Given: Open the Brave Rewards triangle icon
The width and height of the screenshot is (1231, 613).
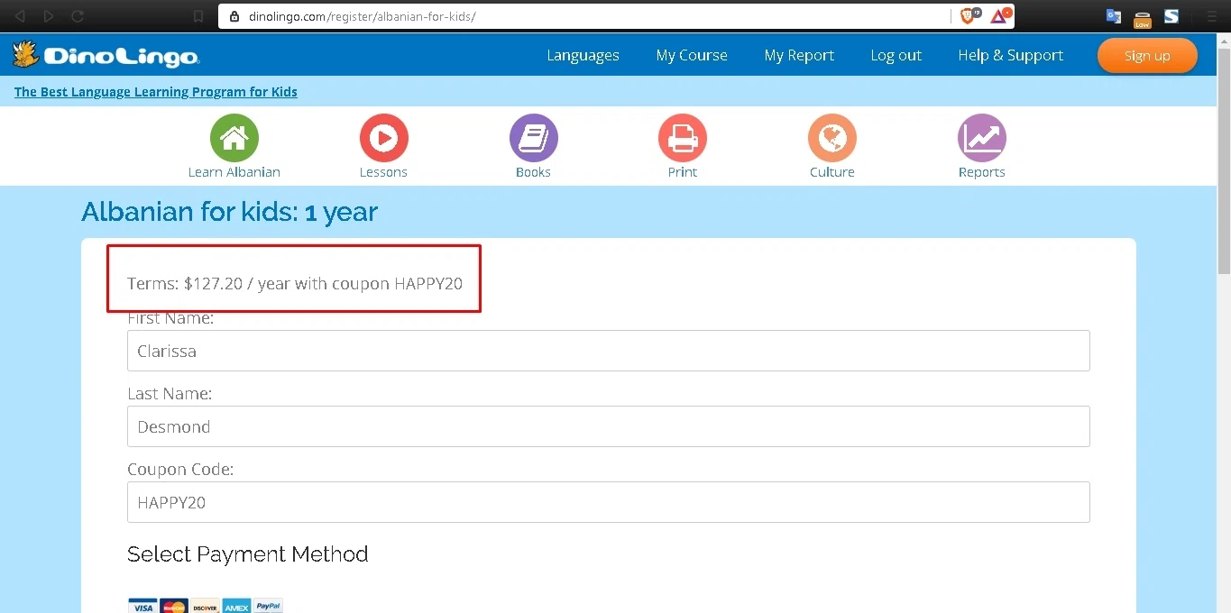Looking at the screenshot, I should coord(999,15).
